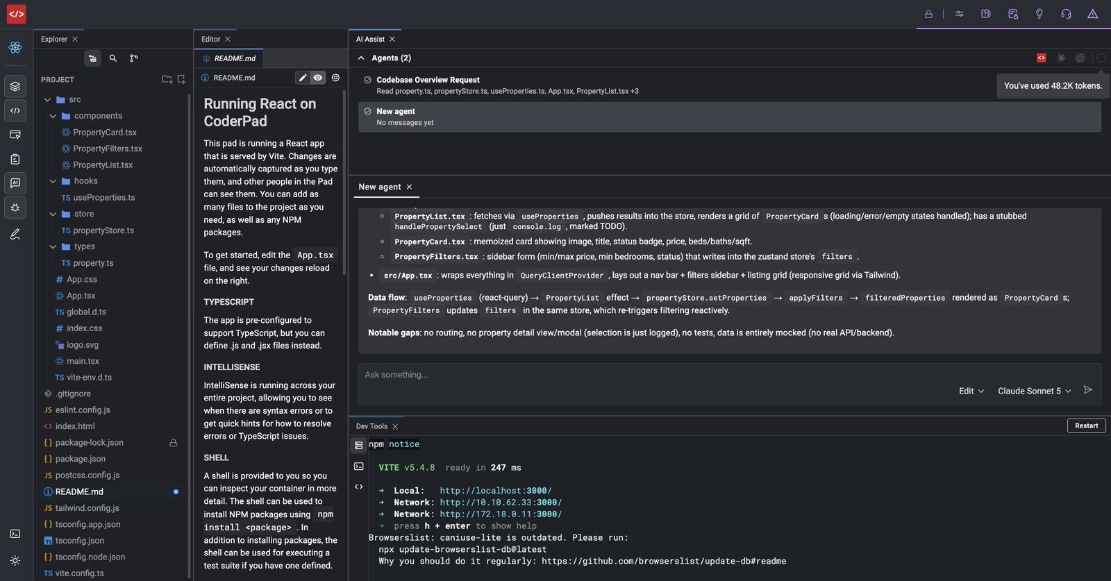Click the Restart button

point(1087,426)
